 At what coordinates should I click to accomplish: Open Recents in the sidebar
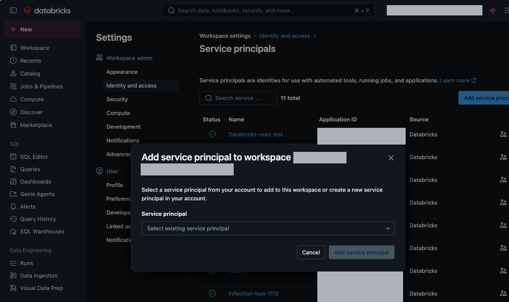(30, 61)
